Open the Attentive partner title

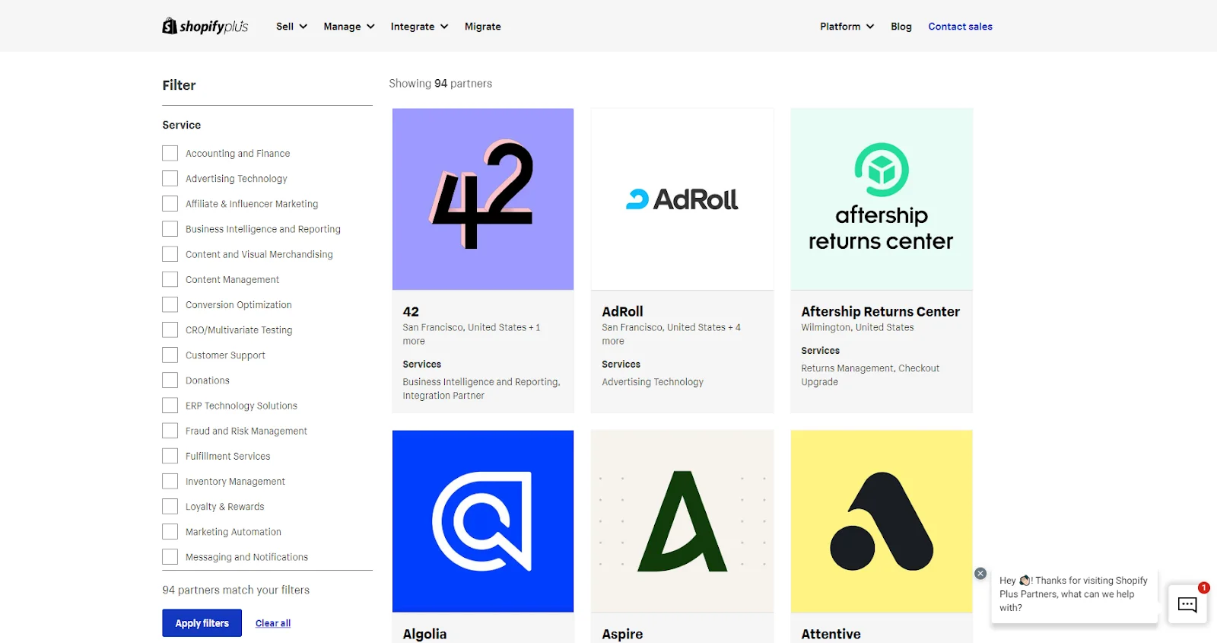(831, 634)
